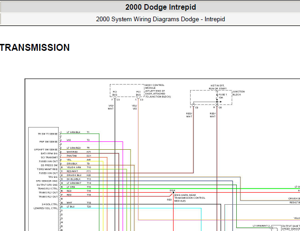Click the "JUNCTION BLOCK" label
Viewport: 300px width, 231px height.
coord(239,93)
